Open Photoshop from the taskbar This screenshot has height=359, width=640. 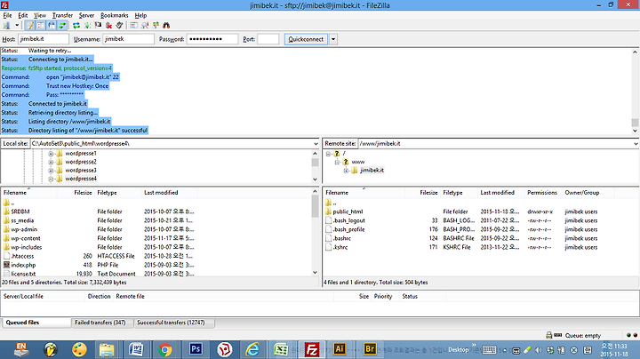(196, 349)
